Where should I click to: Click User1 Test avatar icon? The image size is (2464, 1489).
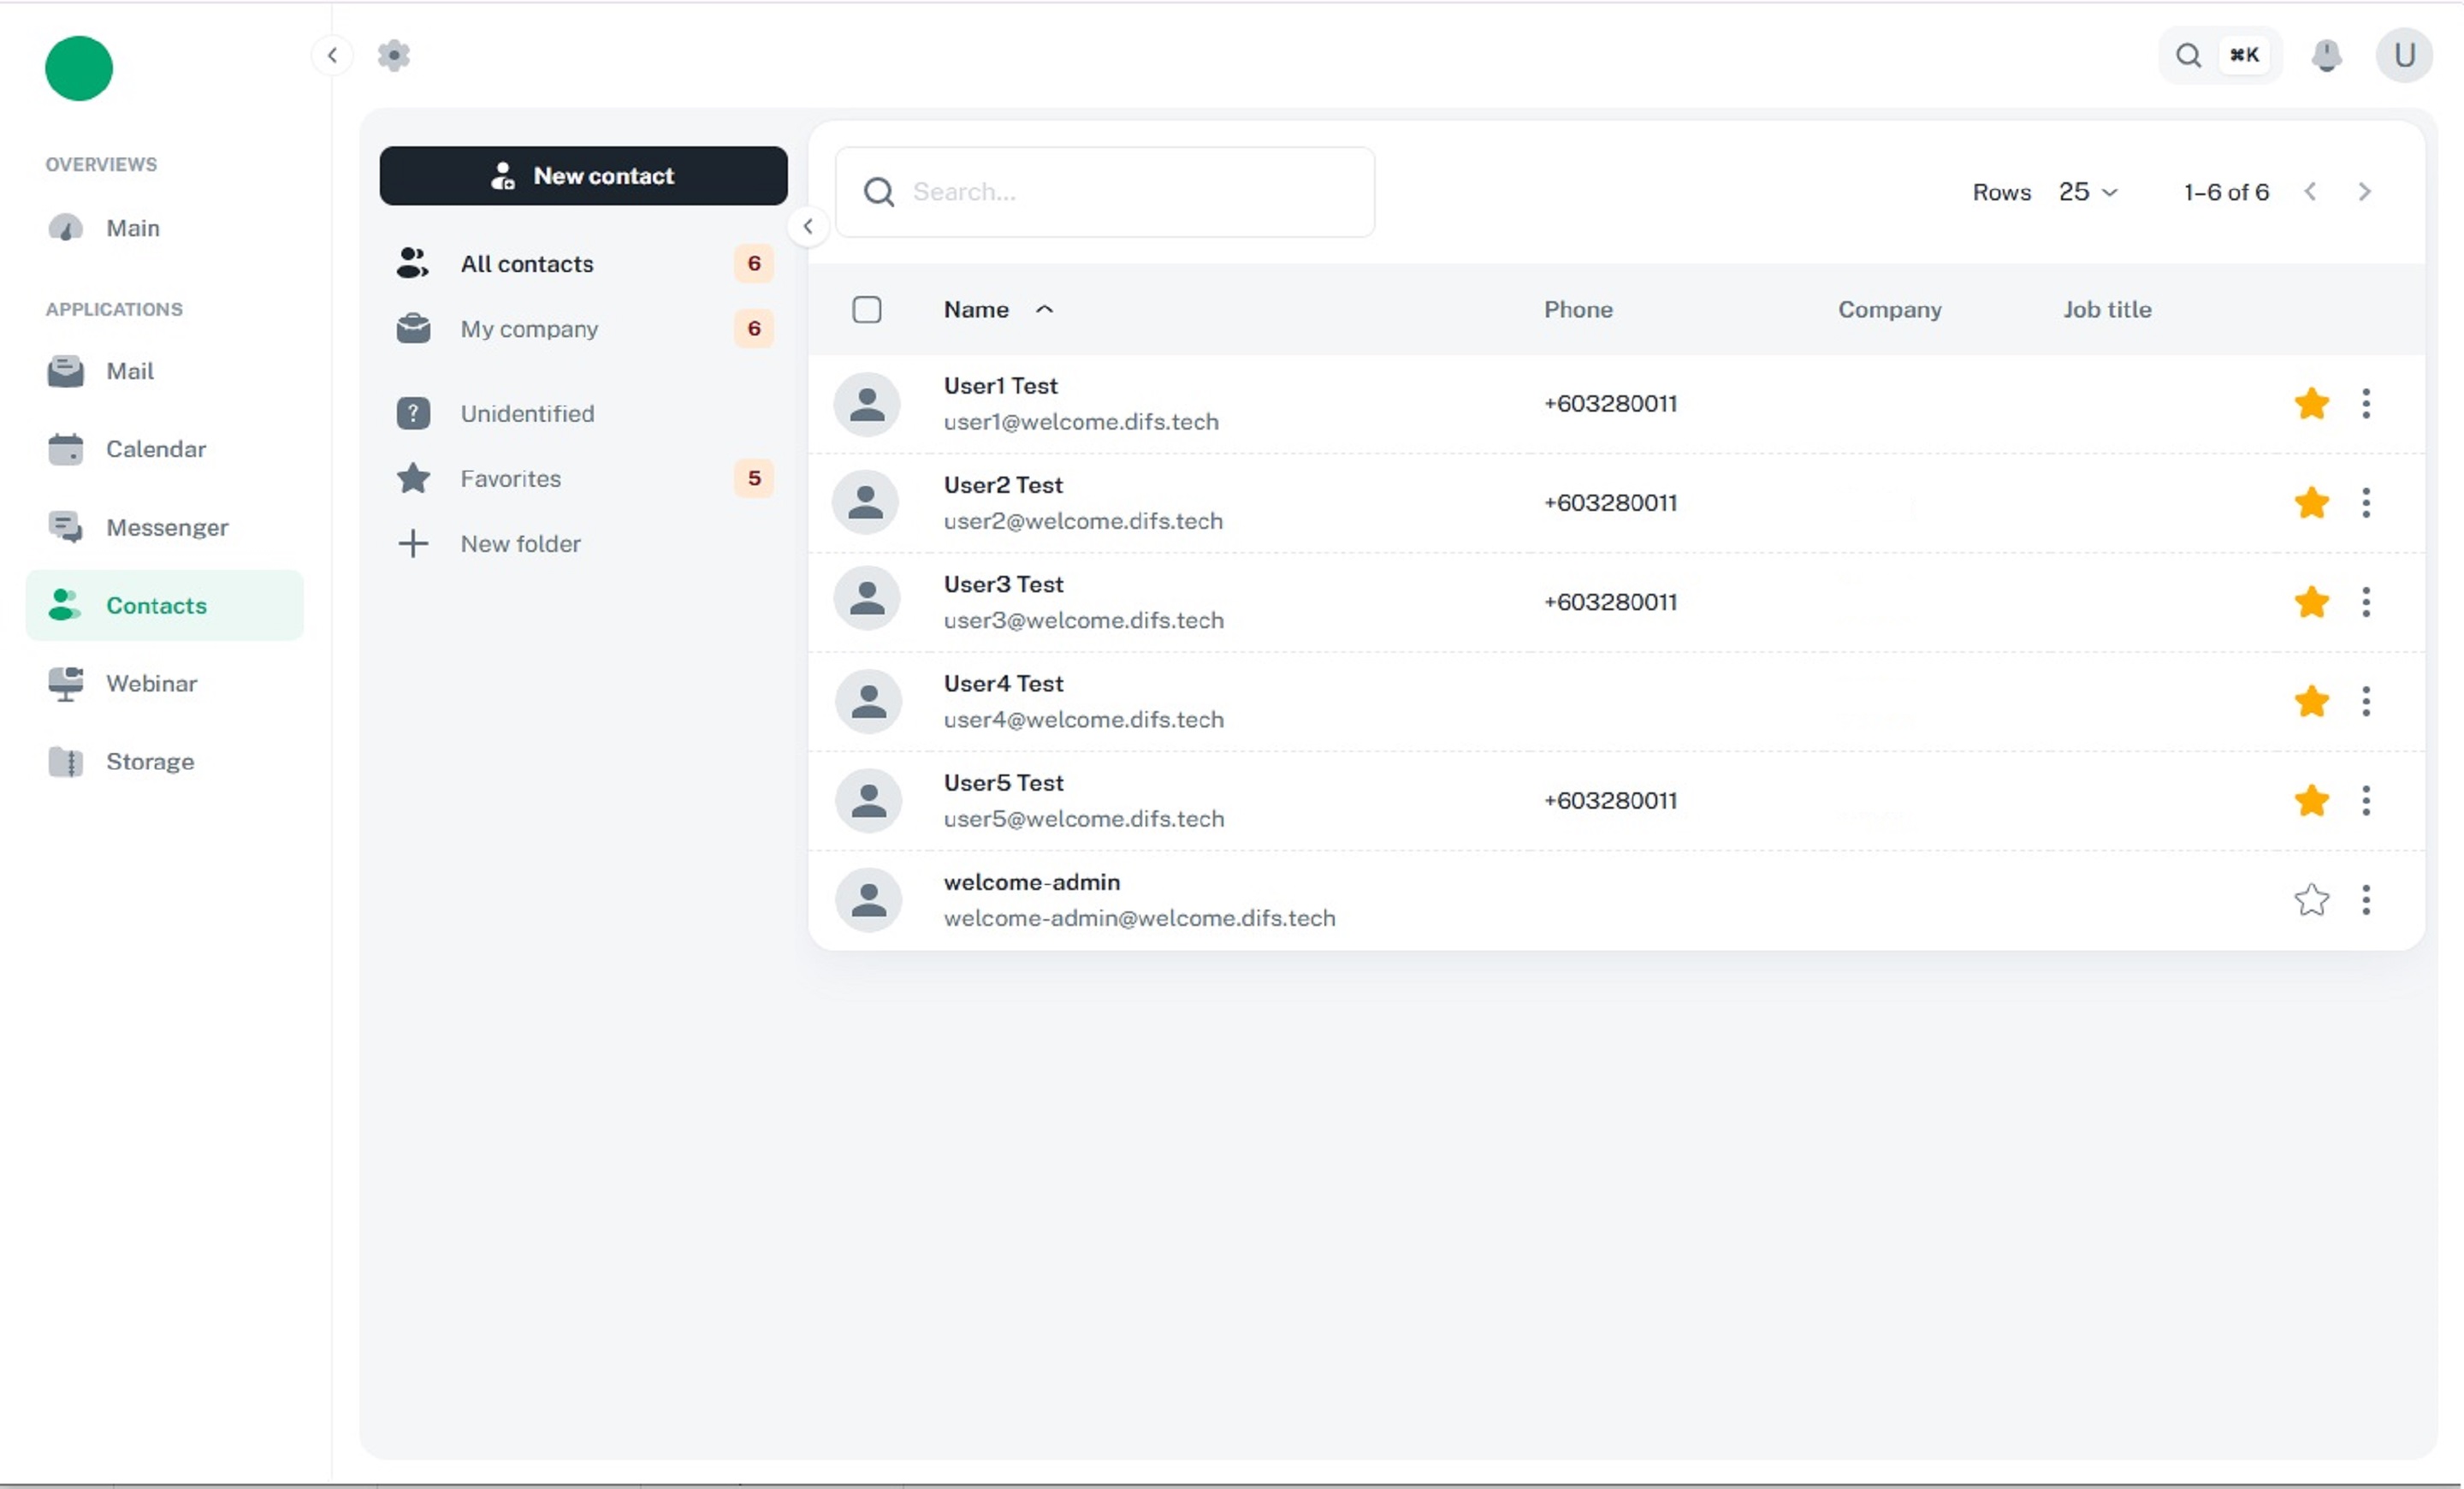(867, 404)
